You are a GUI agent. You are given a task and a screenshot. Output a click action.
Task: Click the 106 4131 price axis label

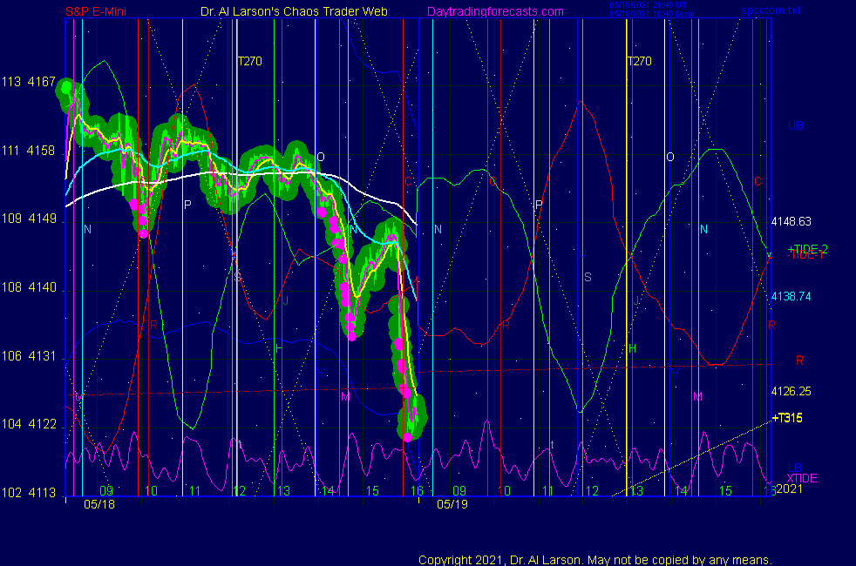pyautogui.click(x=29, y=356)
